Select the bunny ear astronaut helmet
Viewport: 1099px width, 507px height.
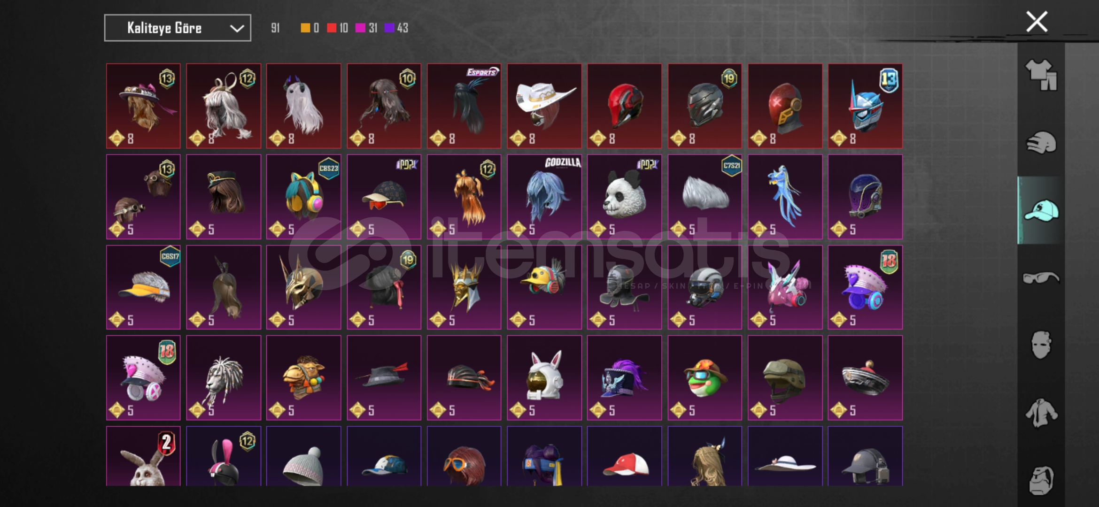[544, 378]
